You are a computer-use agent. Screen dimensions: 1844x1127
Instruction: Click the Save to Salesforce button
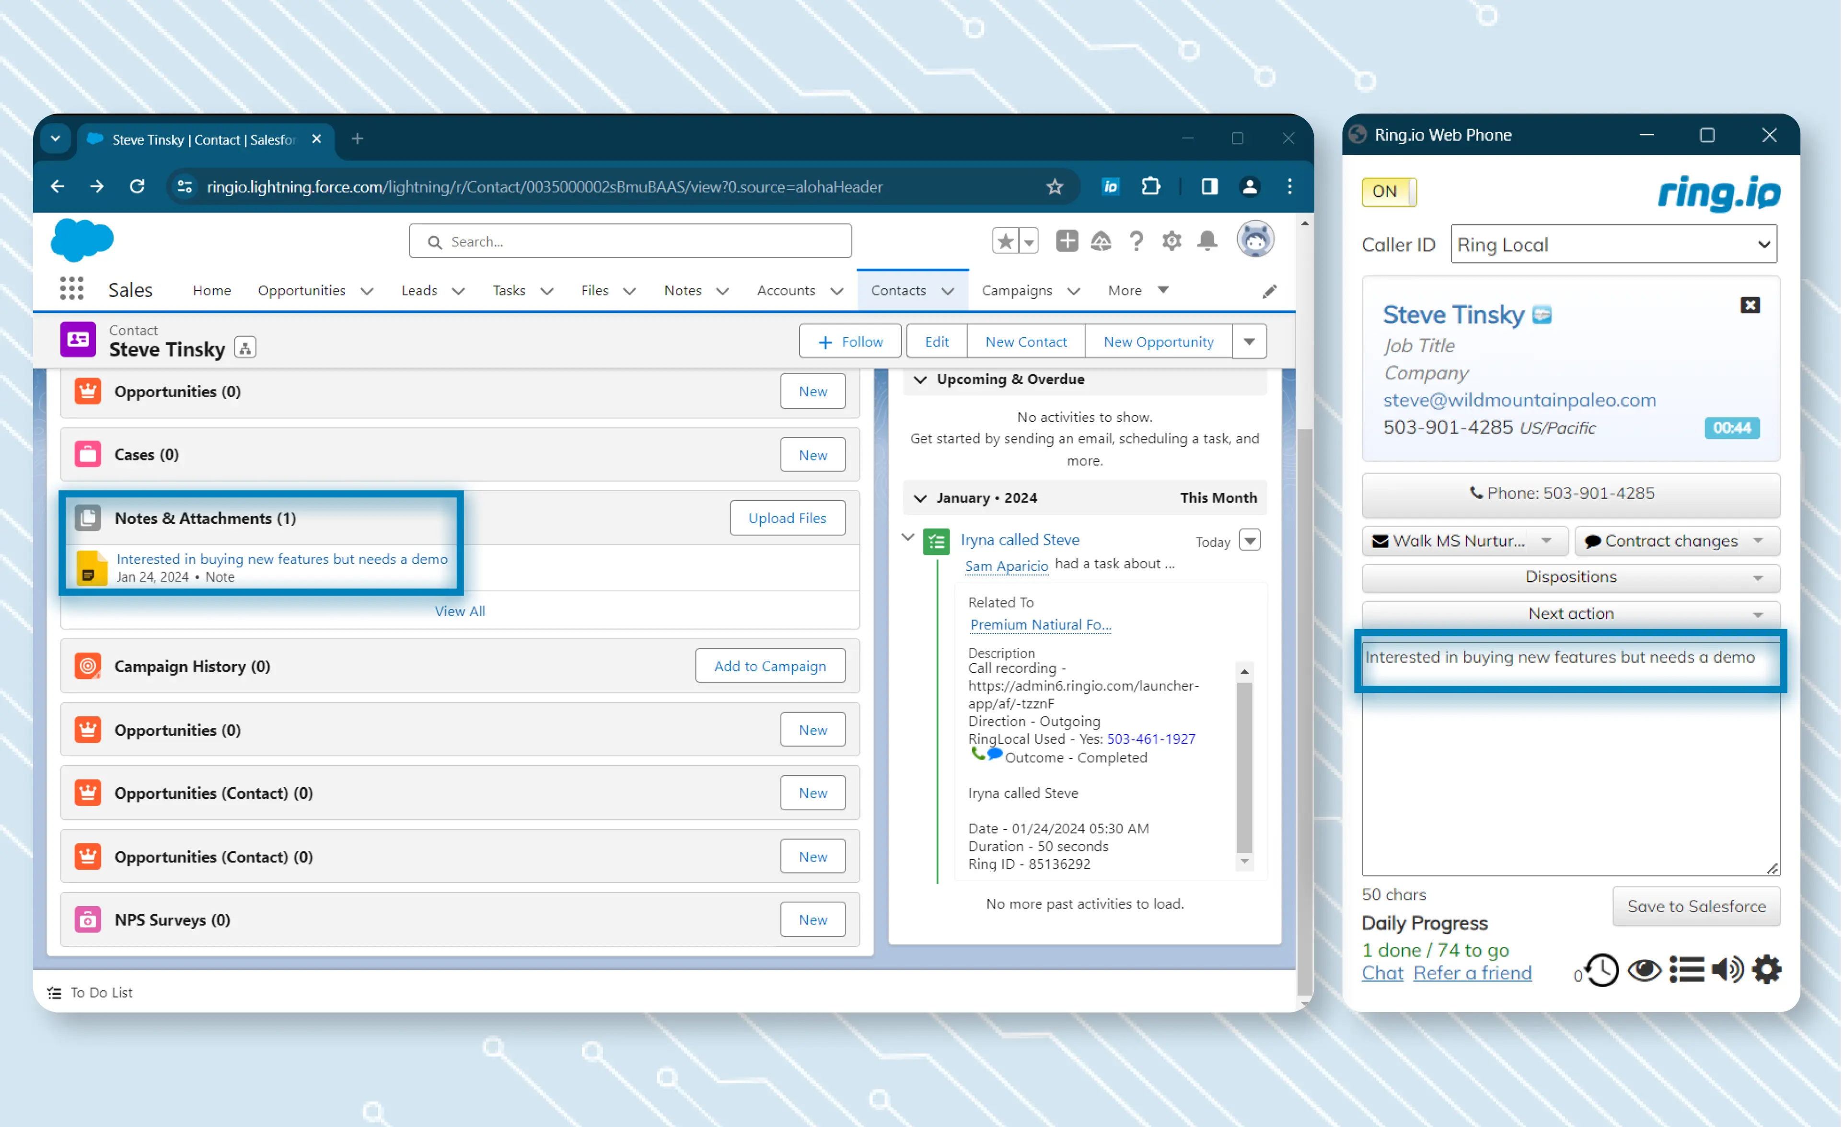(1696, 906)
